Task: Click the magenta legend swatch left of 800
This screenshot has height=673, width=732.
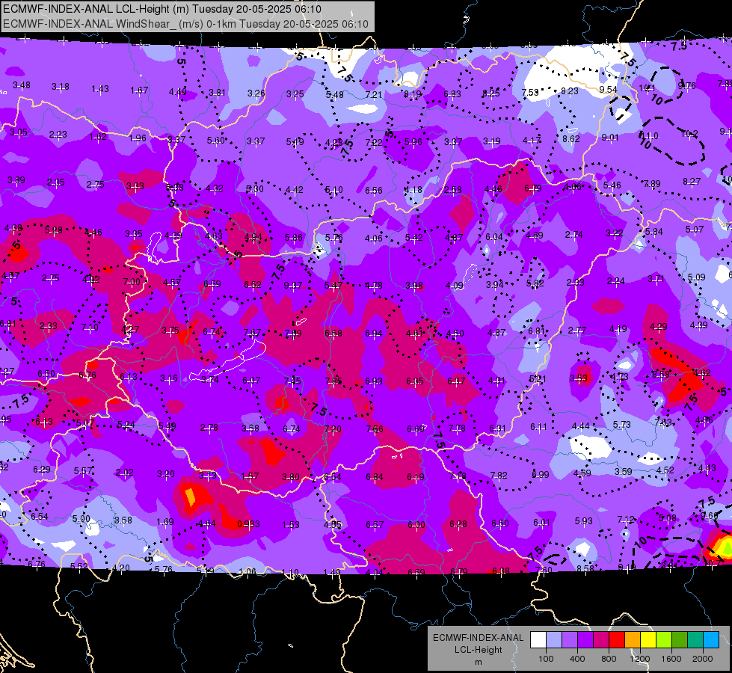Action: coord(601,640)
